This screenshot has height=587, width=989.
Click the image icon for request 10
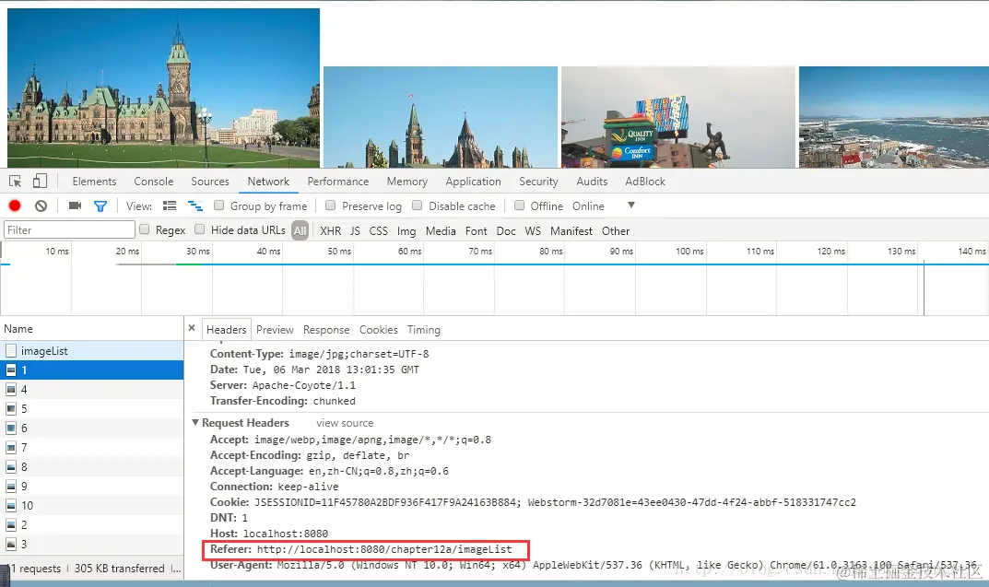pyautogui.click(x=11, y=506)
